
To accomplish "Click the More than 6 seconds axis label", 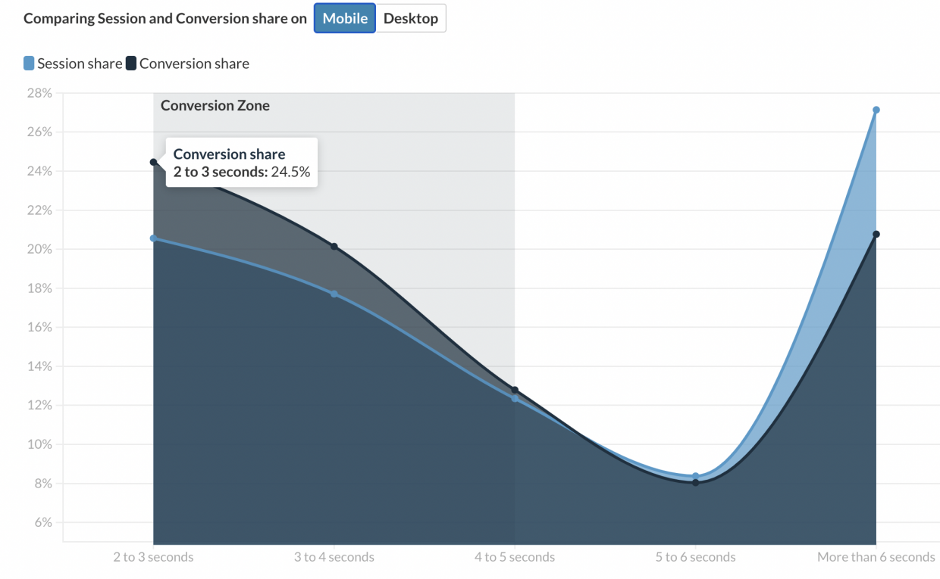I will click(876, 556).
